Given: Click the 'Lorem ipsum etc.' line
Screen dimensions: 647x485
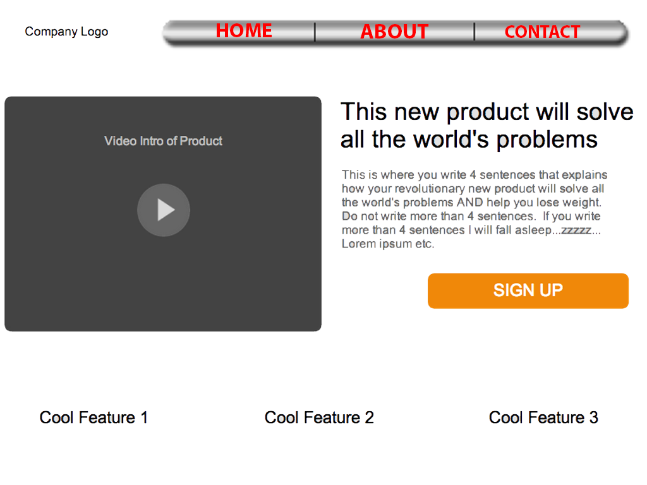Looking at the screenshot, I should [x=388, y=244].
